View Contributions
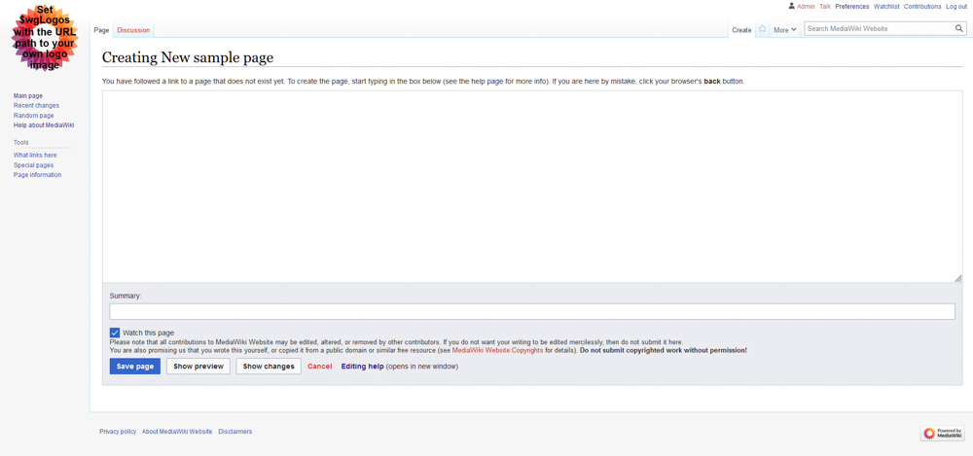Image resolution: width=973 pixels, height=456 pixels. coord(922,6)
